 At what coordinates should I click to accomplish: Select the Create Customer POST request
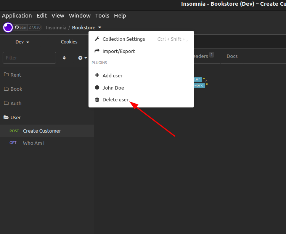[47, 131]
